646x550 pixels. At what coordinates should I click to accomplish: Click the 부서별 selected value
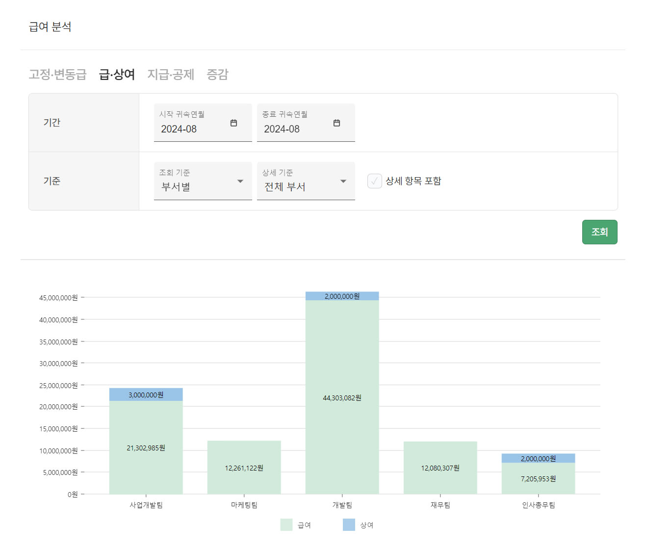pos(176,187)
